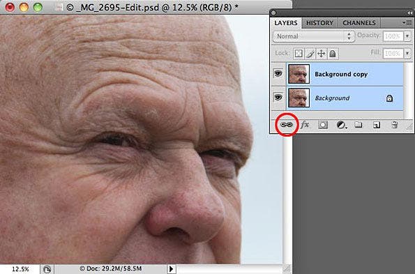Select the Background copy layer thumbnail
The image size is (415, 274).
[x=299, y=74]
